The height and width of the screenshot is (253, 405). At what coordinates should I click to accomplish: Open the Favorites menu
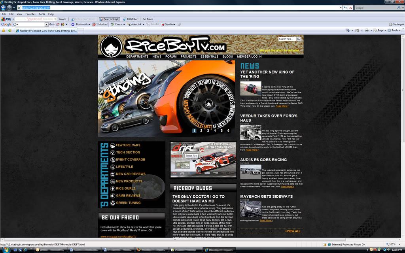[30, 14]
